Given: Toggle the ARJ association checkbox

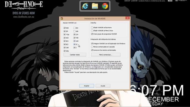Looking at the screenshot, I should tap(64, 41).
